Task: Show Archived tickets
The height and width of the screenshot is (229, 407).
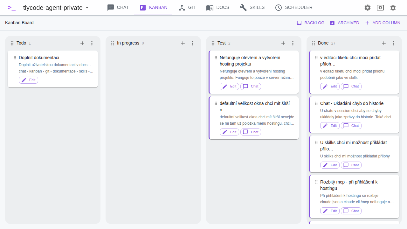Action: pyautogui.click(x=344, y=23)
